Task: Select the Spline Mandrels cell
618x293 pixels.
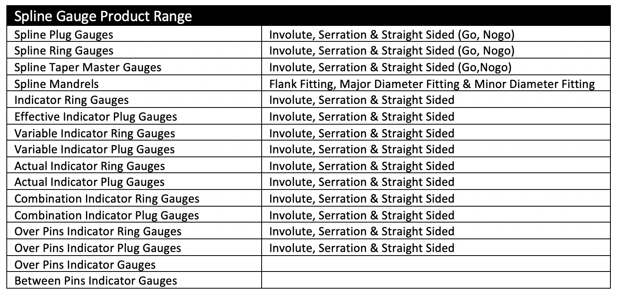Action: point(134,84)
